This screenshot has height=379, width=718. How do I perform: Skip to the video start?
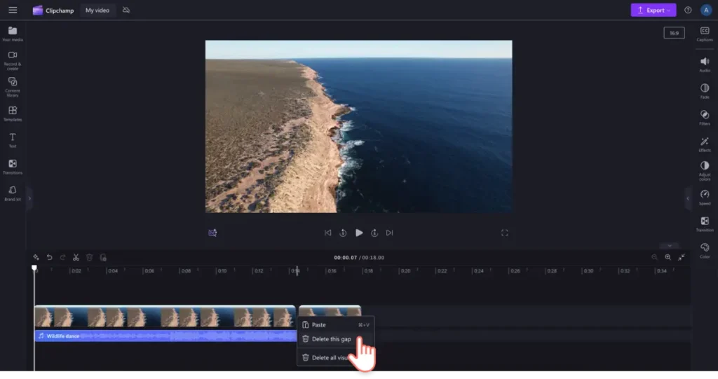coord(328,233)
